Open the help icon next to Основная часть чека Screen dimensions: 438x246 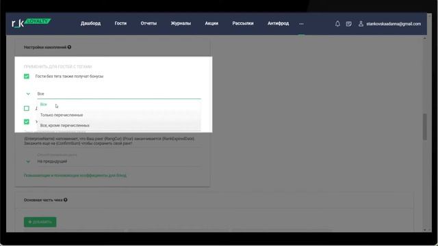coord(66,200)
